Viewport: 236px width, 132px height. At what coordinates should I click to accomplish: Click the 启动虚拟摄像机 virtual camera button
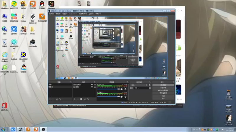tap(163, 90)
